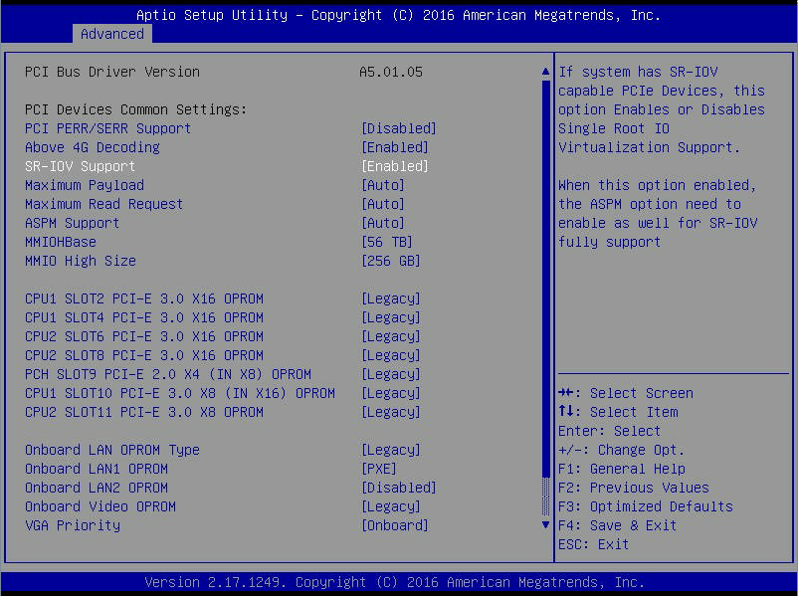Select PCH SLOT9 PCI-E 2.0 X4 OPROM
The width and height of the screenshot is (799, 596).
168,374
